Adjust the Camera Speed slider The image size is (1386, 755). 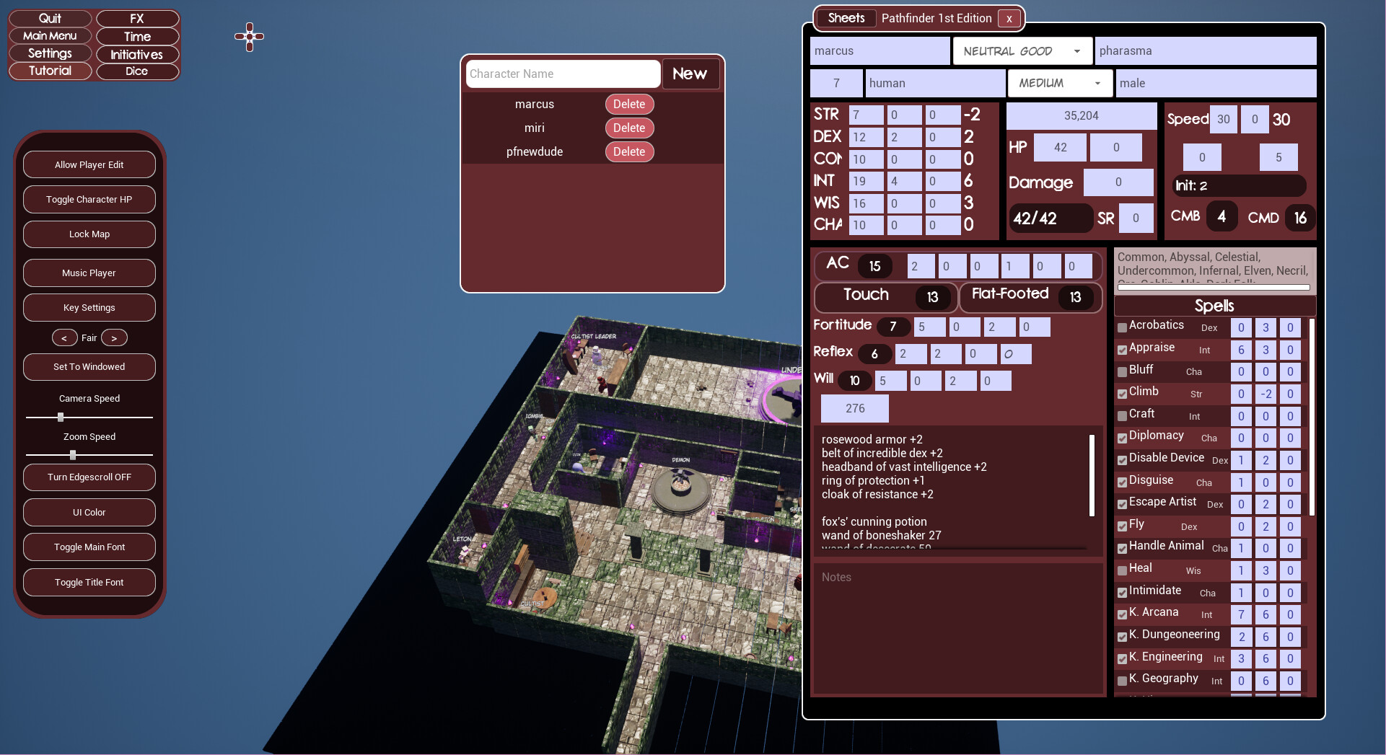[61, 417]
